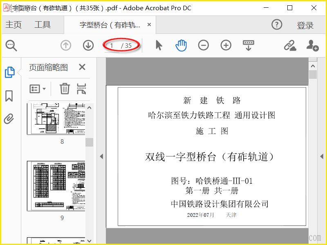Screen dimensions: 327x245
Task: Select the 字型桥台 document tab
Action: pos(110,25)
